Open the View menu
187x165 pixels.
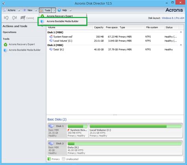[x=30, y=10]
